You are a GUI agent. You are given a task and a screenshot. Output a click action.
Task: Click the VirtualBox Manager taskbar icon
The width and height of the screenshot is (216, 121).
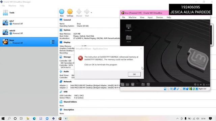[x=53, y=119]
